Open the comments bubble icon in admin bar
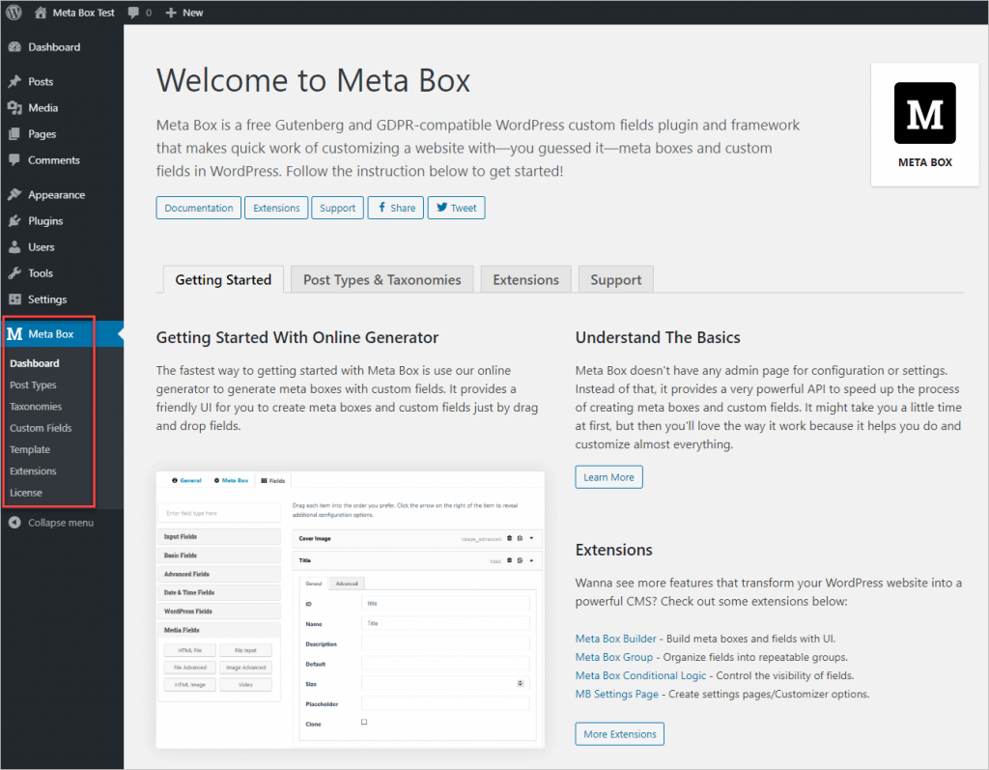989x770 pixels. [132, 13]
